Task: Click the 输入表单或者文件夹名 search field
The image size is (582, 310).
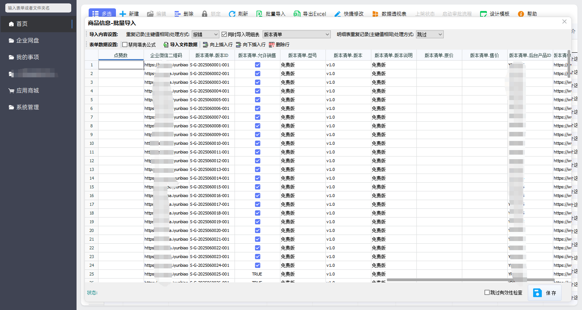Action: click(x=38, y=8)
